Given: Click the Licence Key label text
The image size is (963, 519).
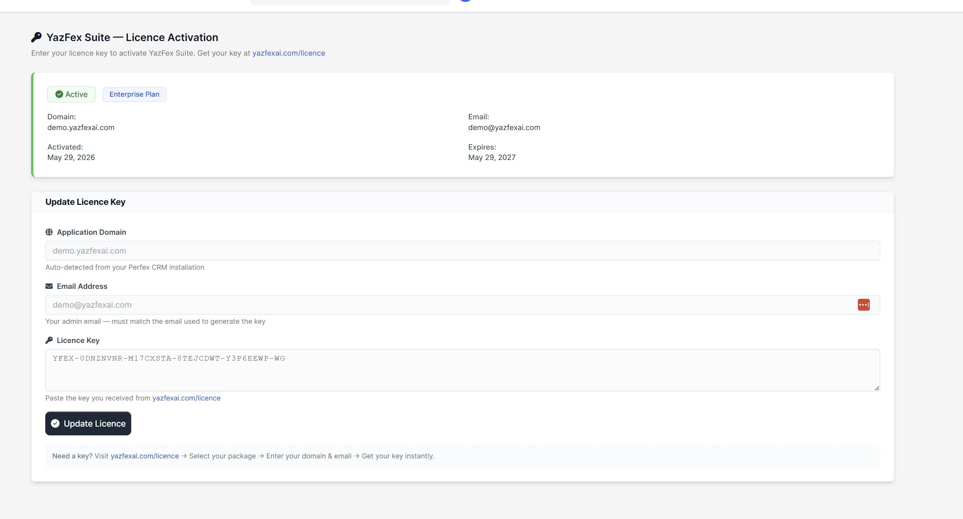Looking at the screenshot, I should (x=78, y=340).
